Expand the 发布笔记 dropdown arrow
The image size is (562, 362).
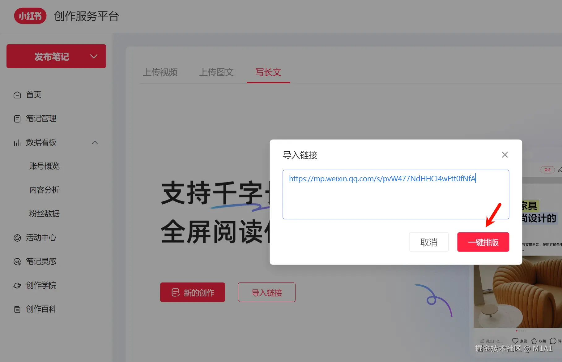[94, 56]
